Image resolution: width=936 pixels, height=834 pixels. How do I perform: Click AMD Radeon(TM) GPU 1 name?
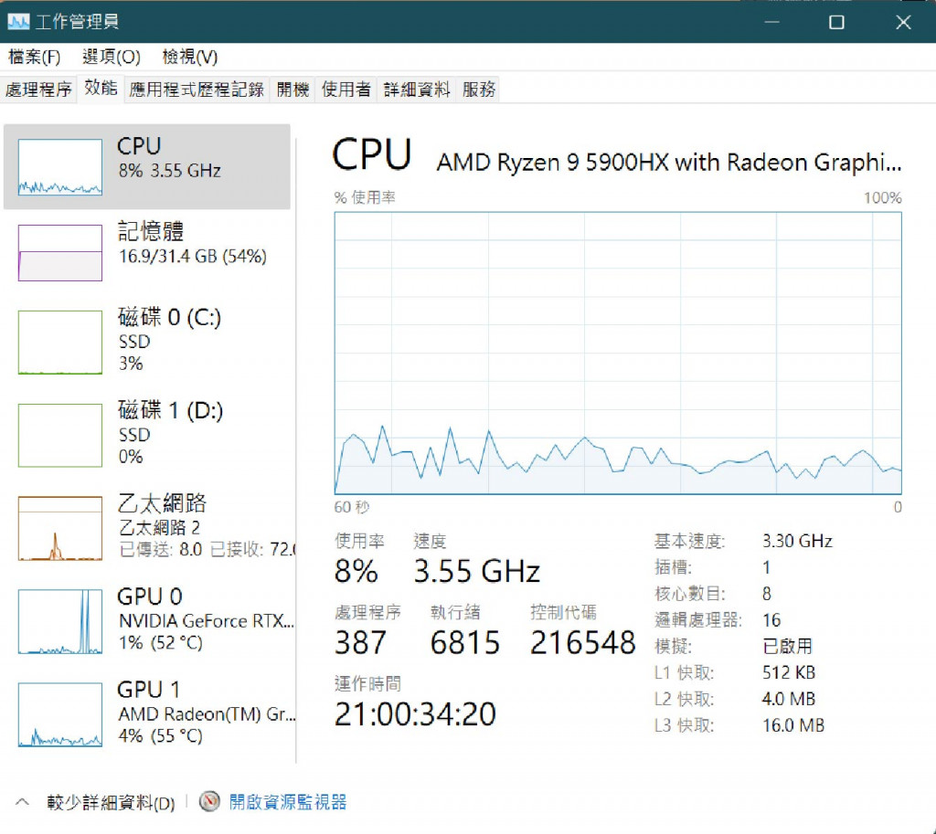(207, 714)
